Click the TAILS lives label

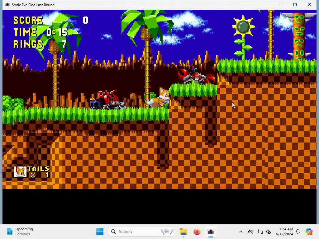click(38, 169)
